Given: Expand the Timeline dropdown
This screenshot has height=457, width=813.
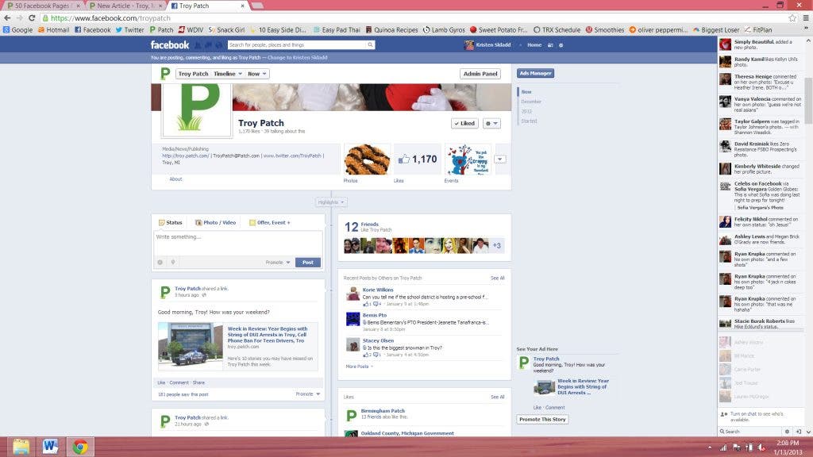Looking at the screenshot, I should click(225, 74).
